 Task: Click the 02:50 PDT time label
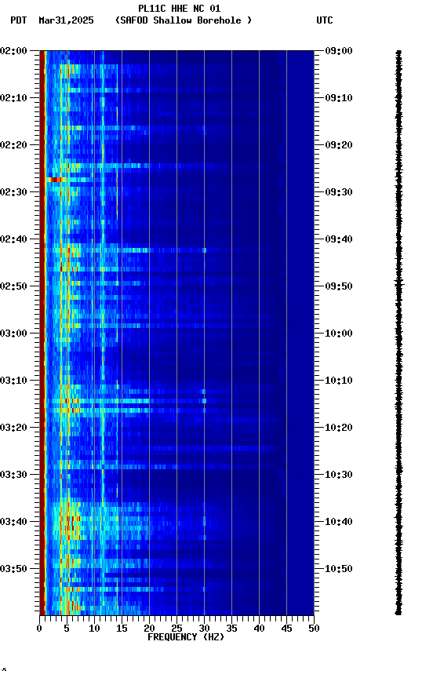click(13, 286)
